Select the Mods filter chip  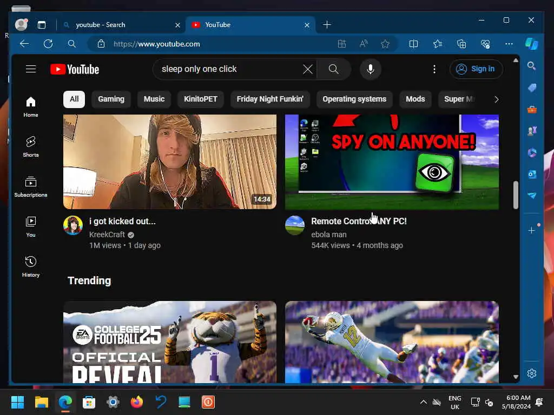click(x=415, y=99)
